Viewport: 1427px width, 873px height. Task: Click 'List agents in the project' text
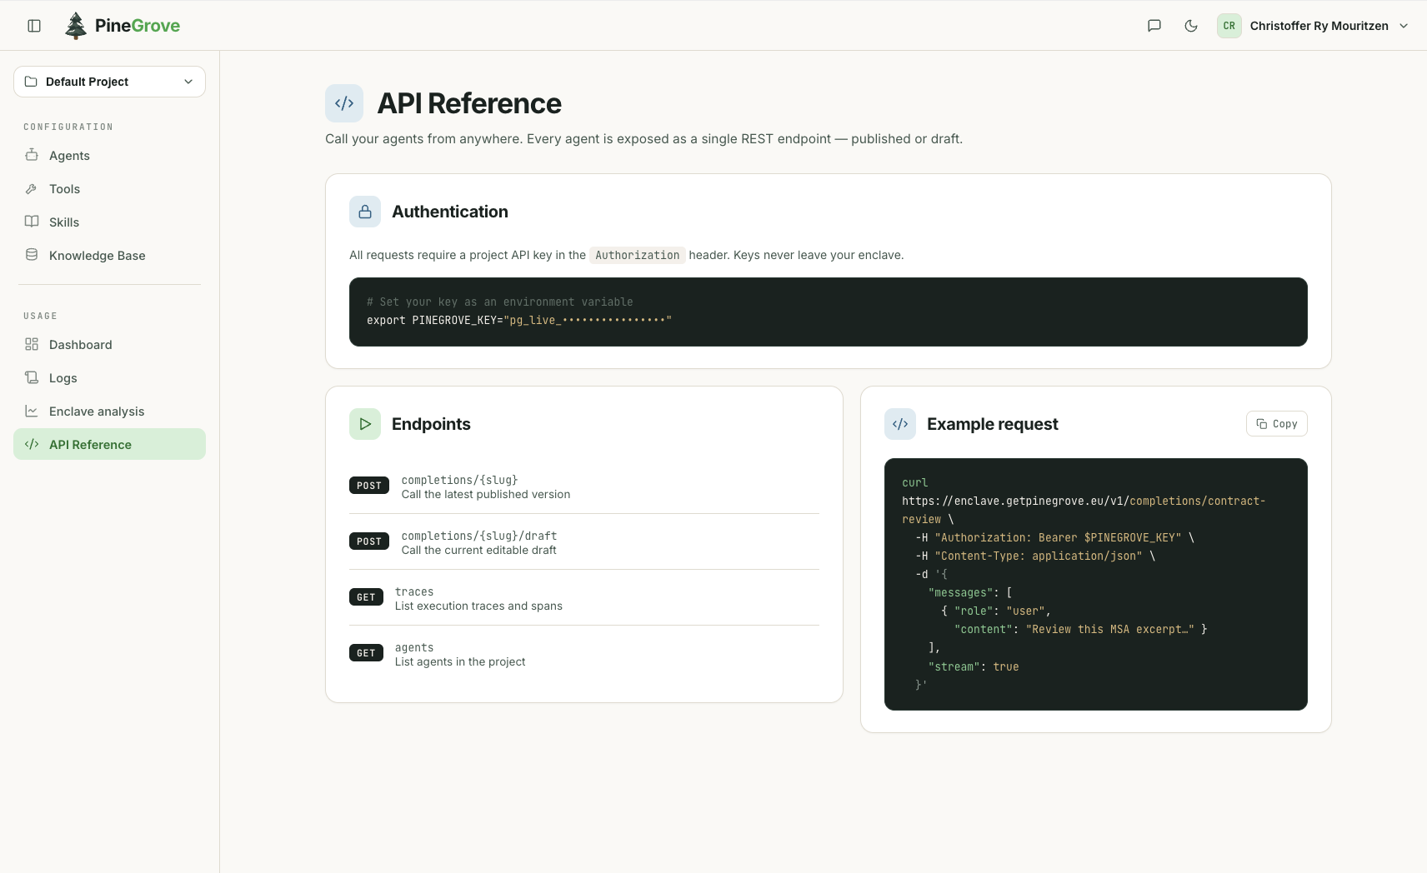[x=460, y=661]
